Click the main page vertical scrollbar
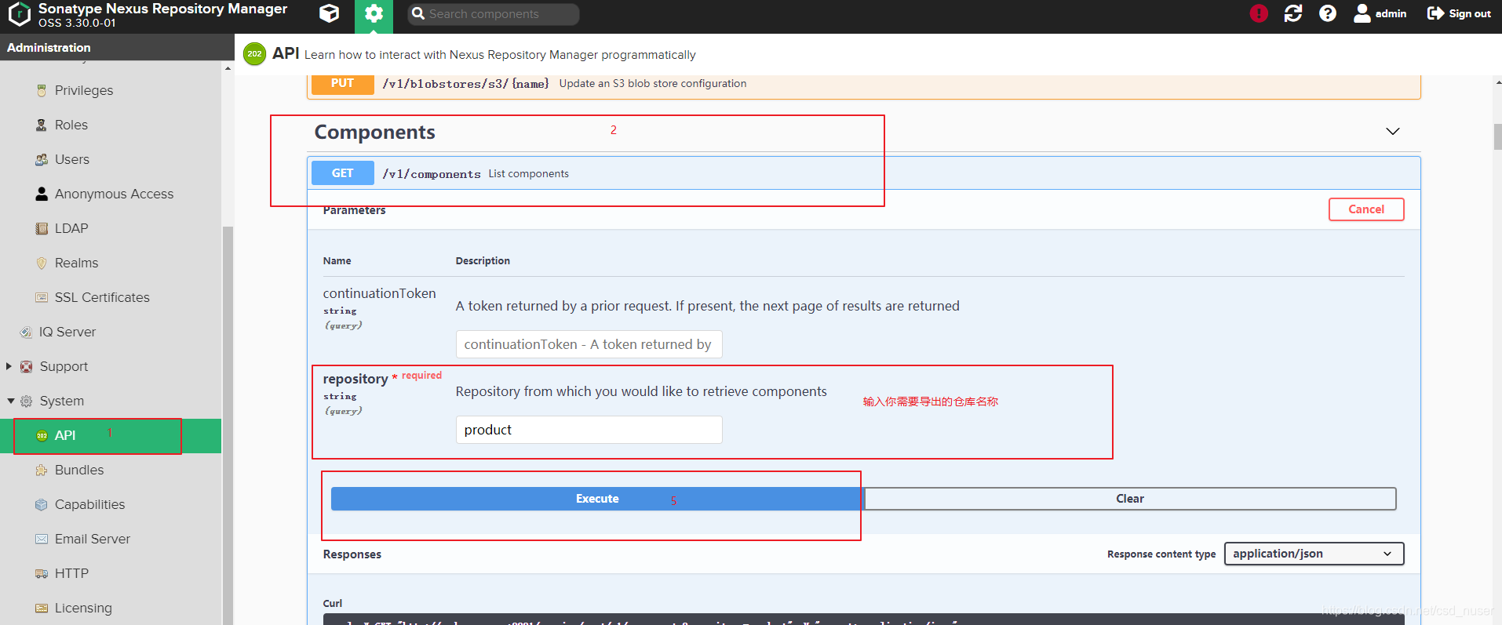This screenshot has height=625, width=1502. click(1497, 136)
